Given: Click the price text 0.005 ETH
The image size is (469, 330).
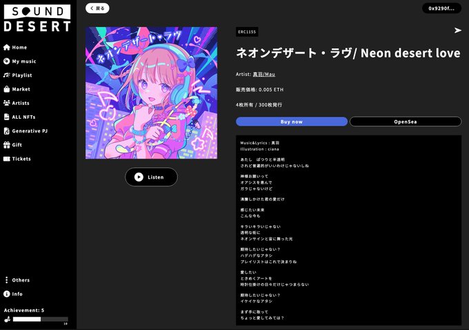Looking at the screenshot, I should [271, 90].
